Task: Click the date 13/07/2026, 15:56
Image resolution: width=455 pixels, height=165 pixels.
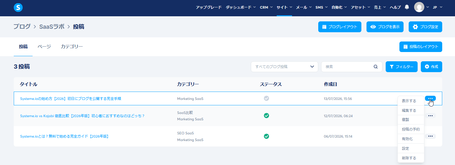Action: 338,99
